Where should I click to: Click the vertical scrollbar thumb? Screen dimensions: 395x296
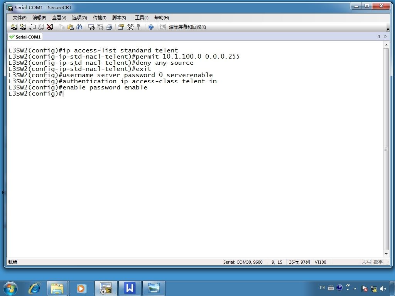pos(386,149)
